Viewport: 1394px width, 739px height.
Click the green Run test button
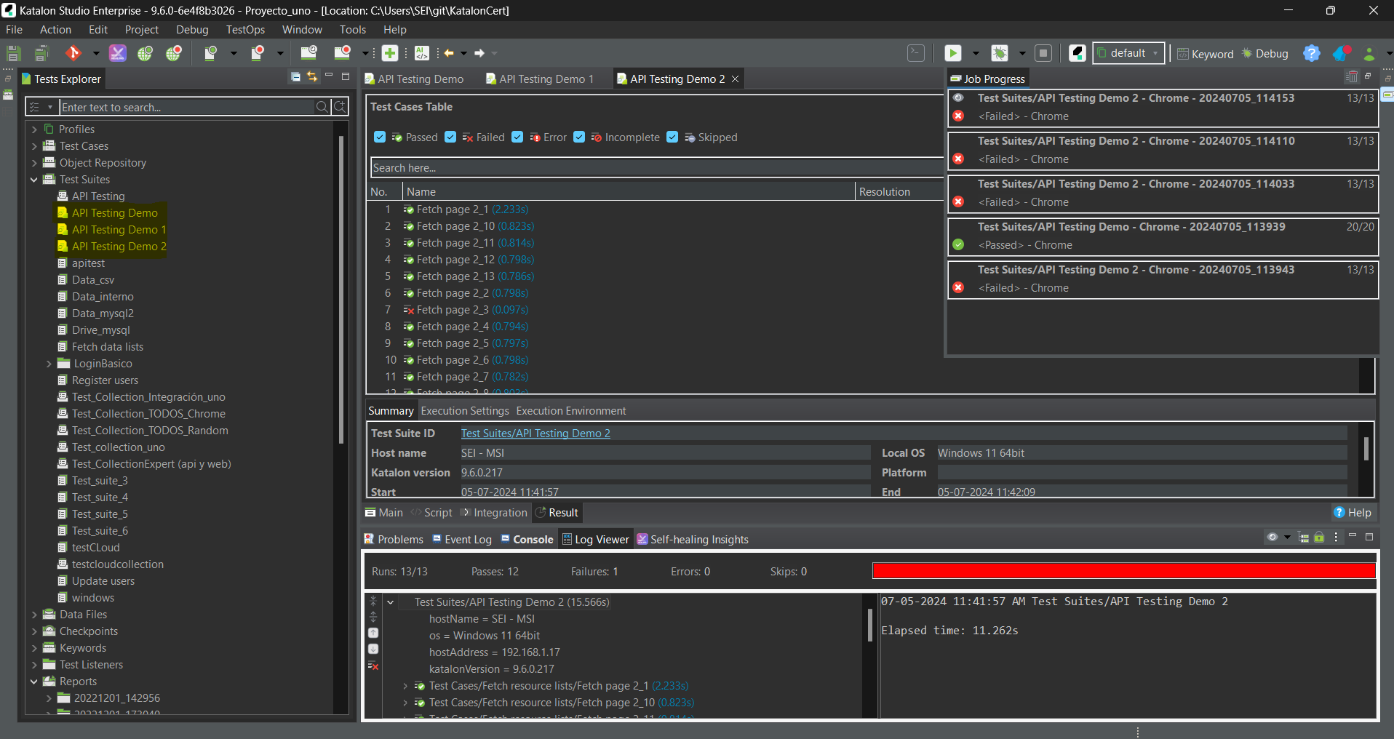coord(952,53)
